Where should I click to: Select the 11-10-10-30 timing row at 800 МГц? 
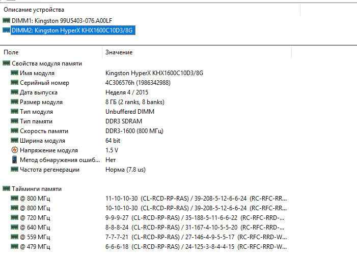[x=121, y=199]
